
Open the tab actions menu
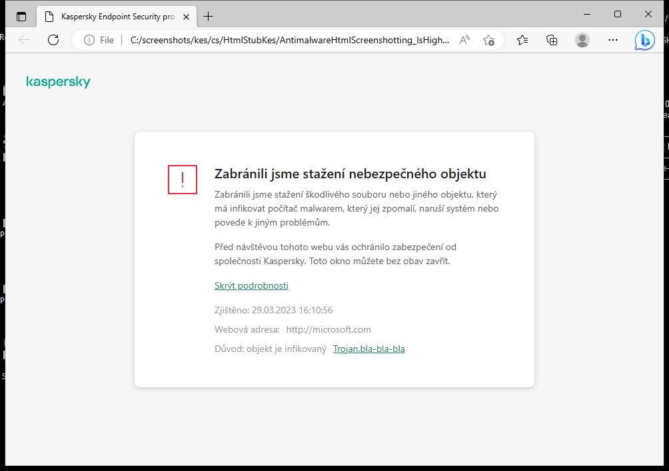[x=21, y=16]
